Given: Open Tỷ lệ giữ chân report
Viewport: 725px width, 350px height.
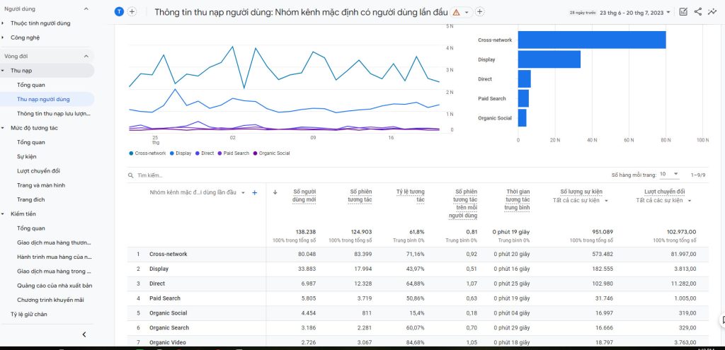Looking at the screenshot, I should [x=28, y=314].
